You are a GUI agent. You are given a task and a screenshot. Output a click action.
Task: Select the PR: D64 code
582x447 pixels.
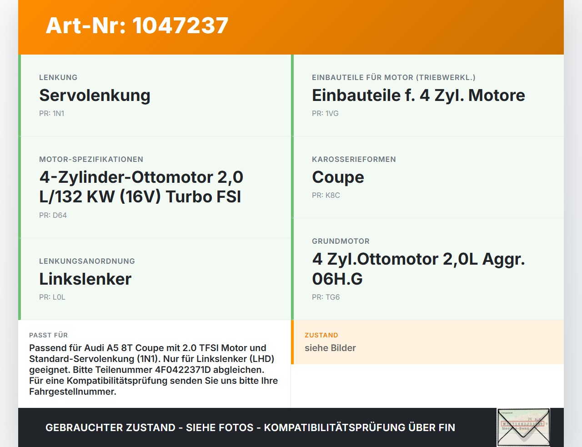pos(53,215)
